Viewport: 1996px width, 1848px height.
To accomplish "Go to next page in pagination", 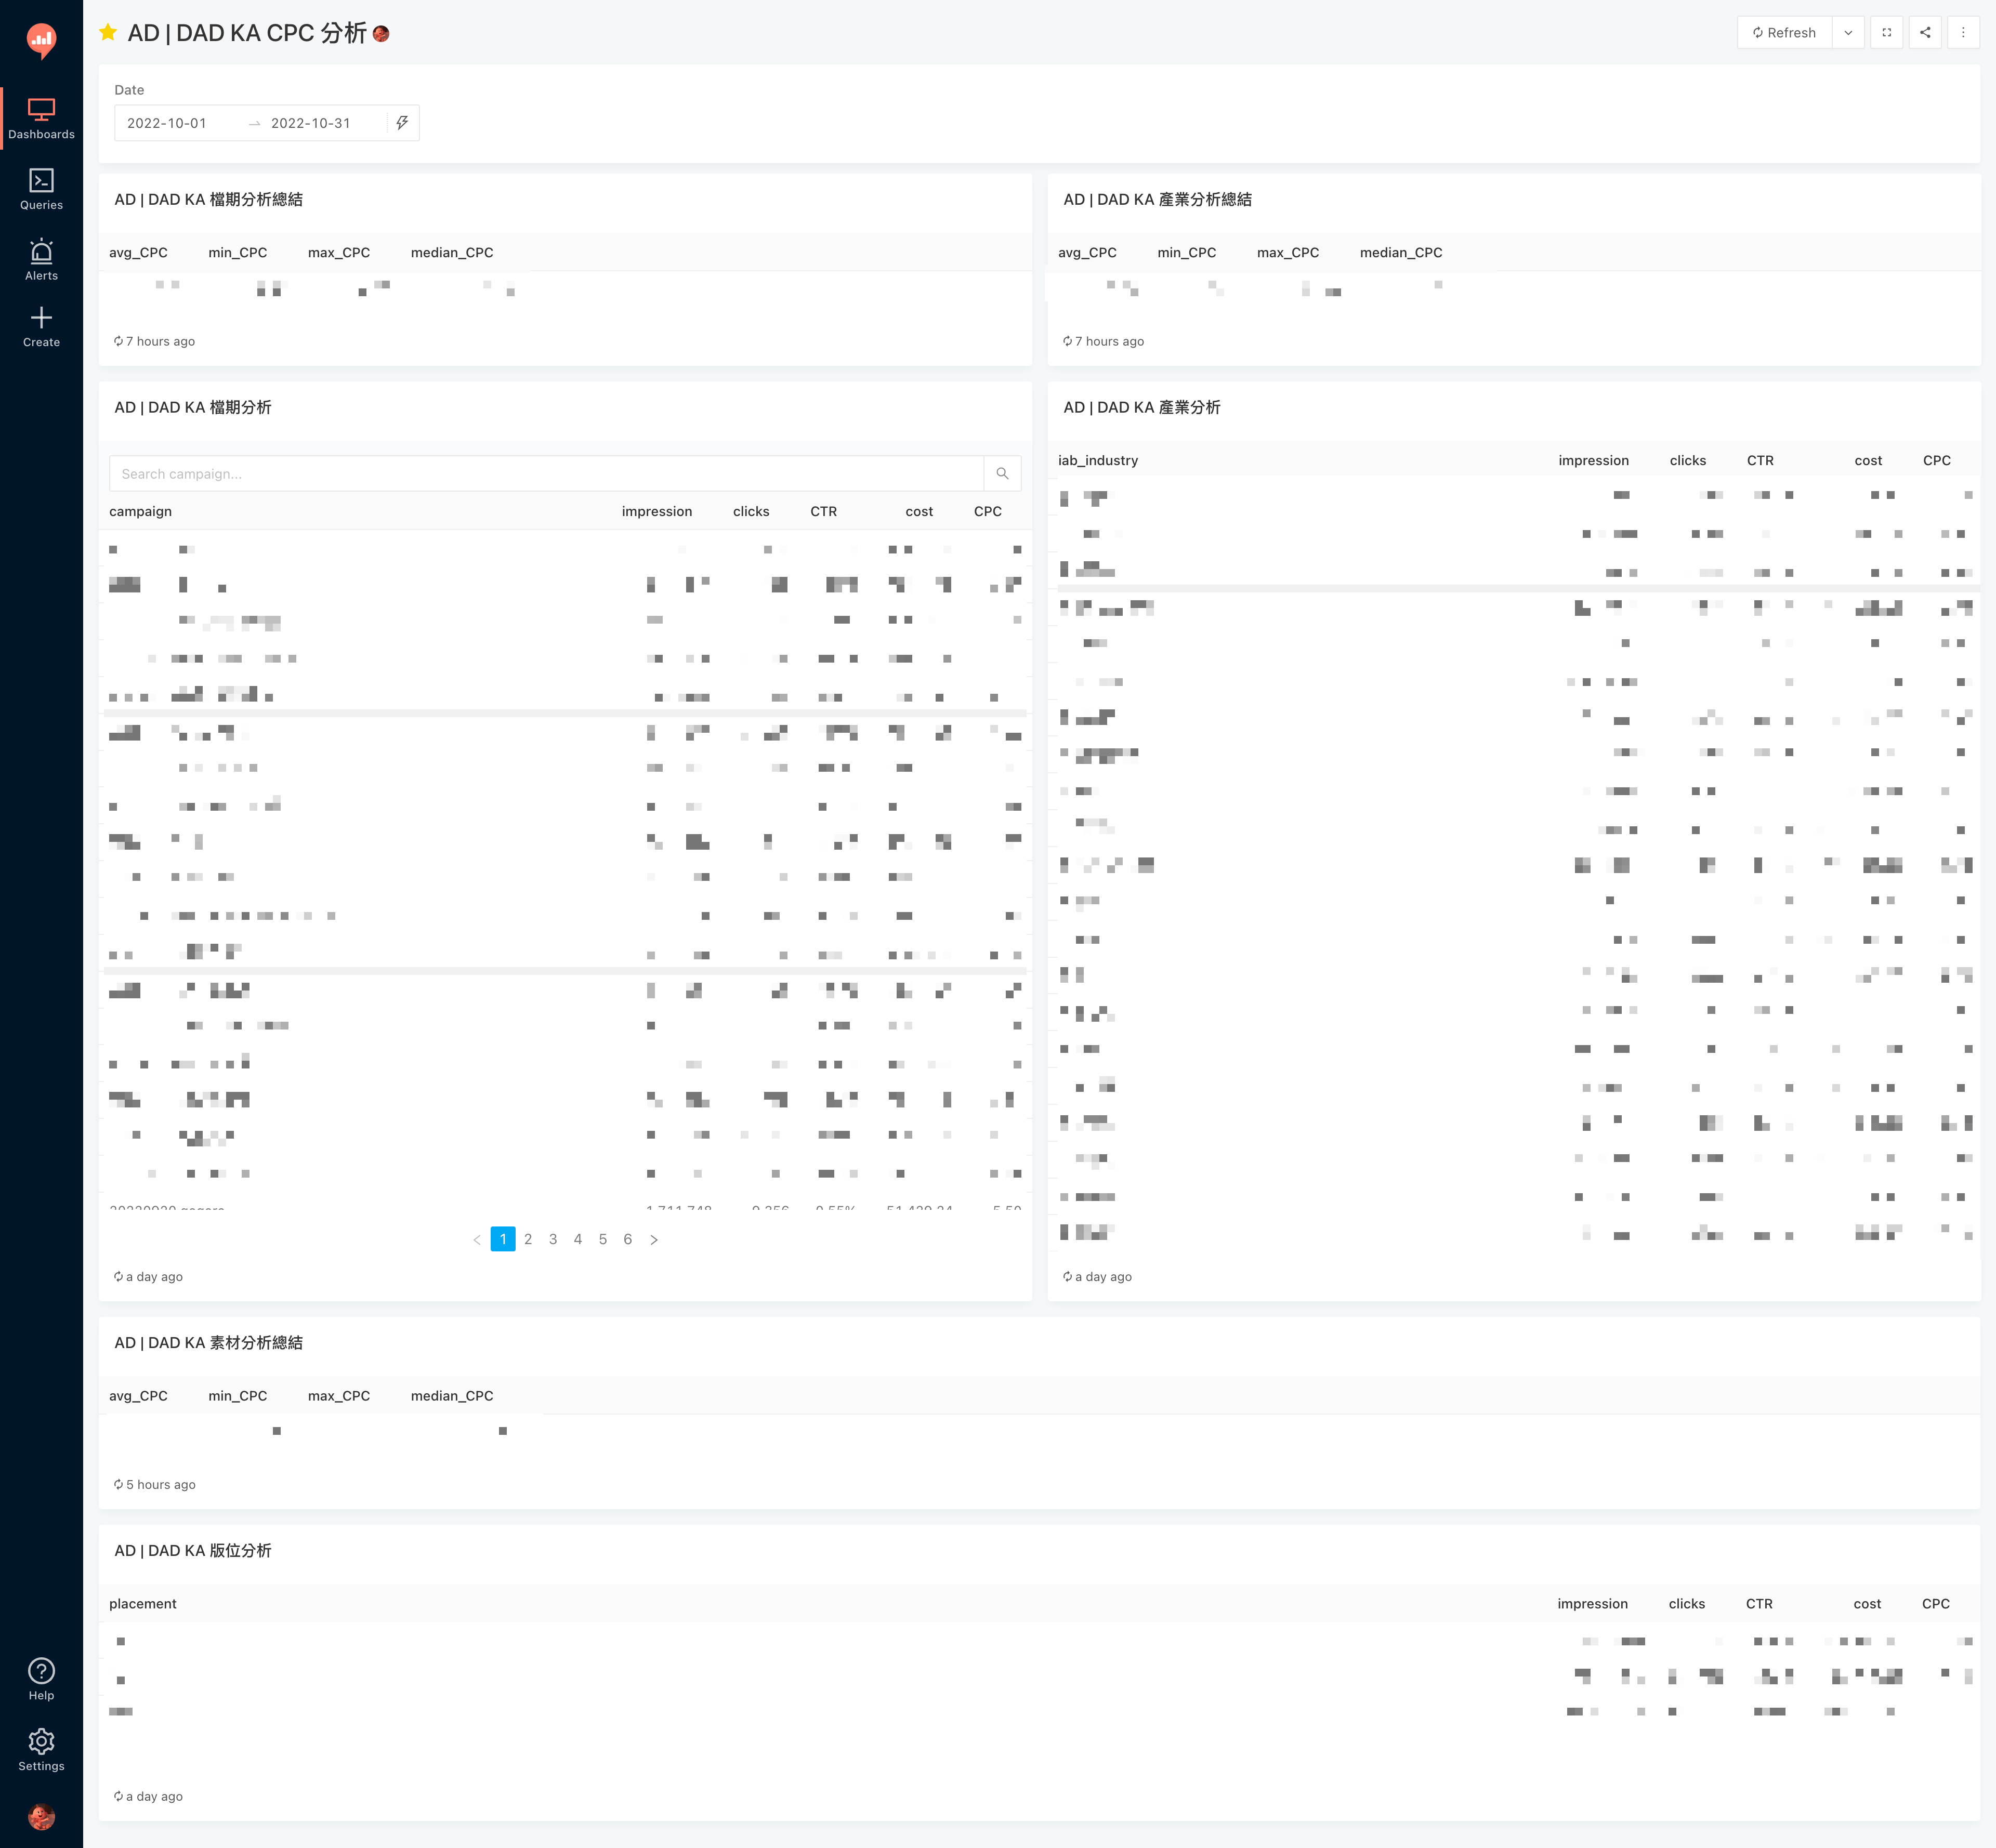I will pos(654,1240).
